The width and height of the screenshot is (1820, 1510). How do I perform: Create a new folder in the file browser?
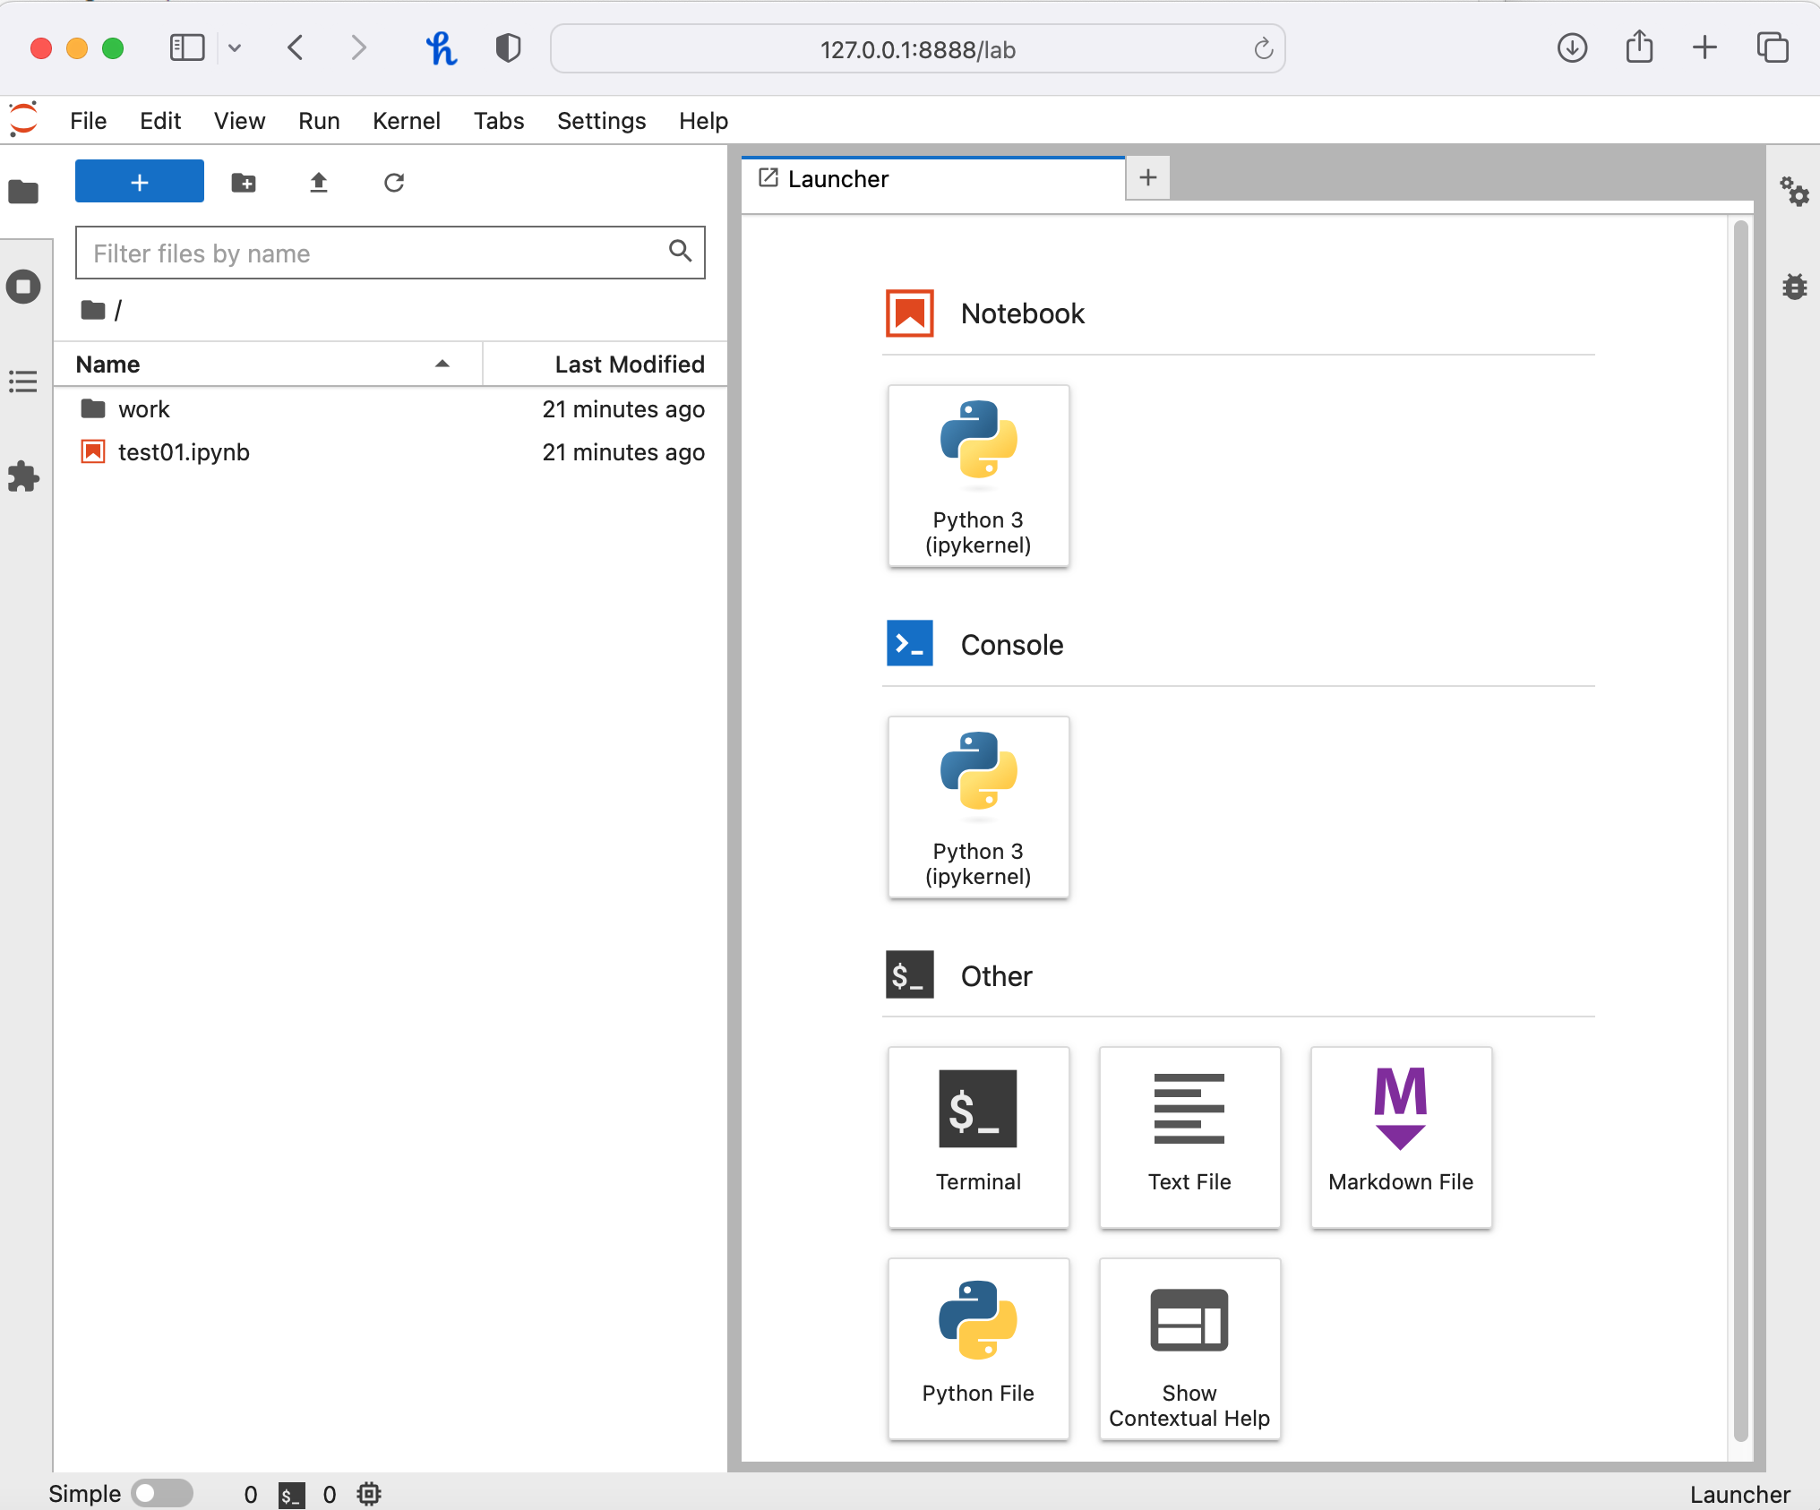tap(244, 182)
